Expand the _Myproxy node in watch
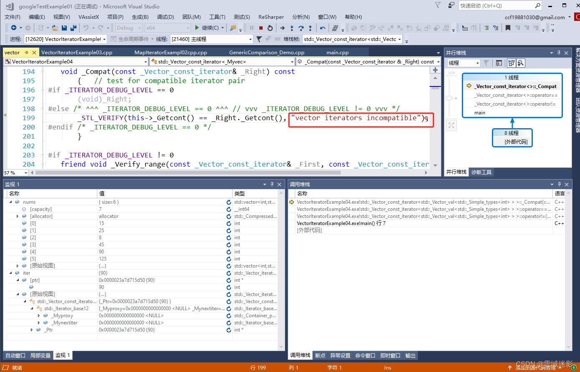The height and width of the screenshot is (372, 580). [39, 316]
